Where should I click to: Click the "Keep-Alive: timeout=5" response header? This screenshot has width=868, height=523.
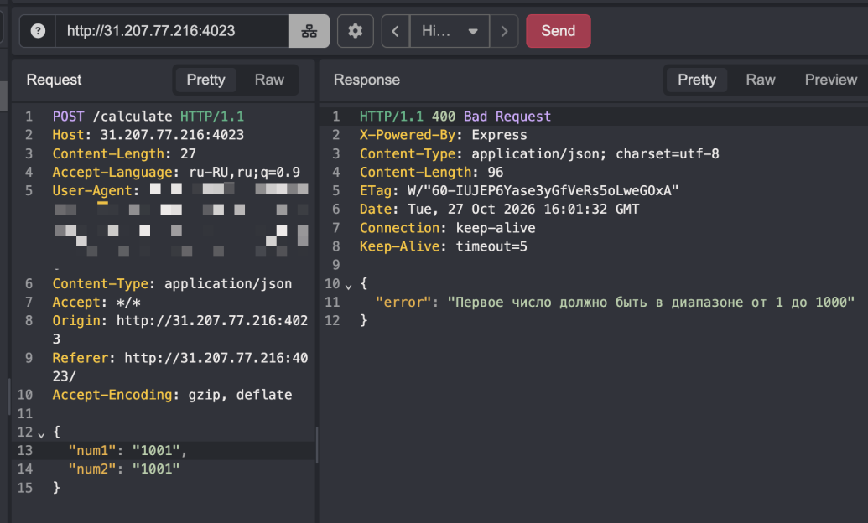pos(444,247)
